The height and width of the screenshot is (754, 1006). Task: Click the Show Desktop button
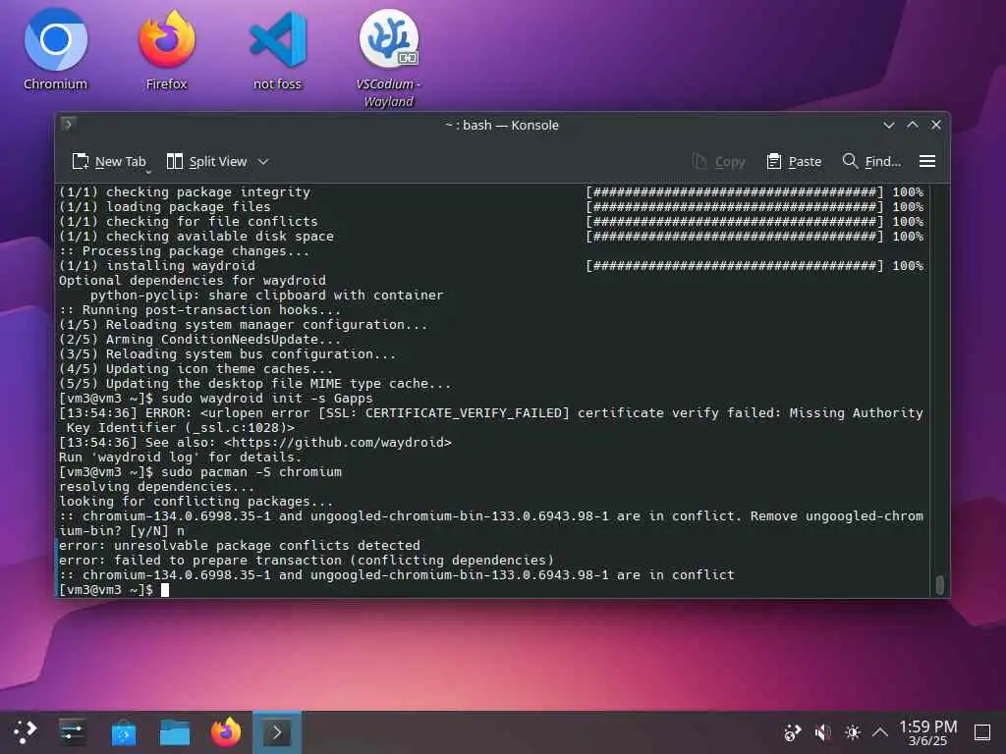click(x=982, y=732)
